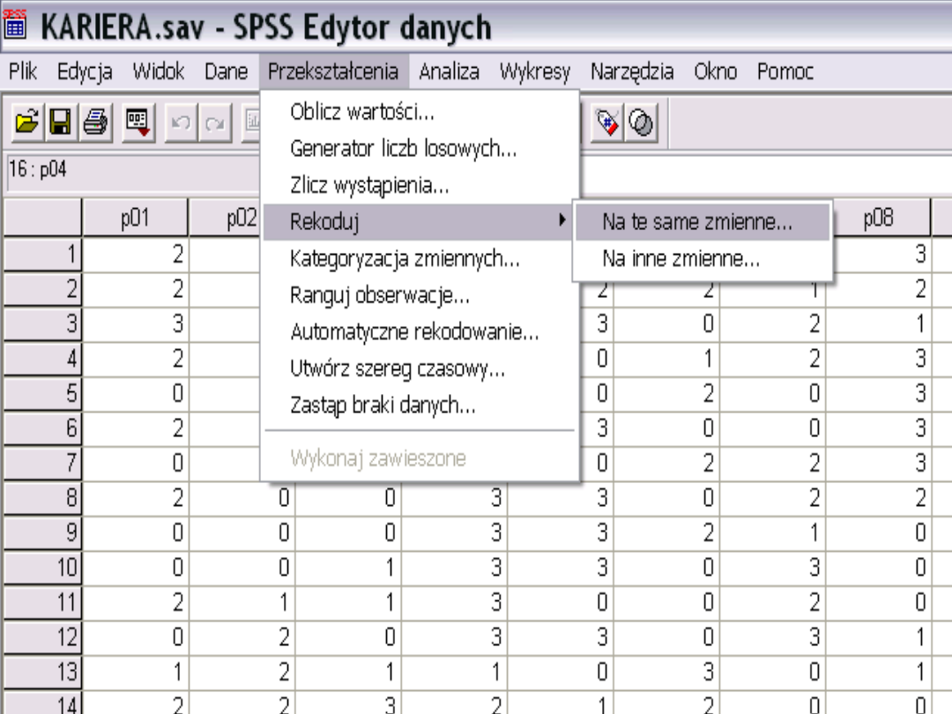Image resolution: width=952 pixels, height=714 pixels.
Task: Expand the Rekoduj submenu arrow
Action: click(x=562, y=221)
